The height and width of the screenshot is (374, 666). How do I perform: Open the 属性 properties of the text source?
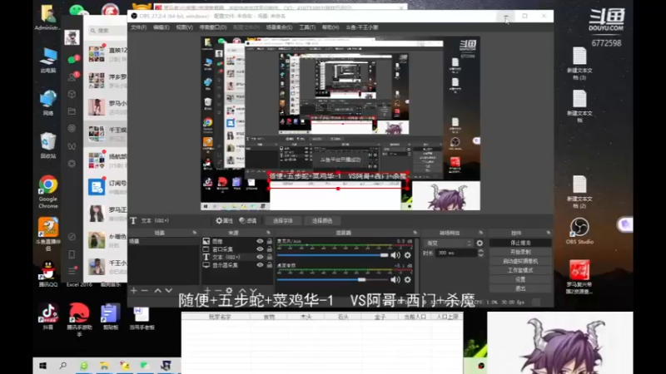coord(224,220)
